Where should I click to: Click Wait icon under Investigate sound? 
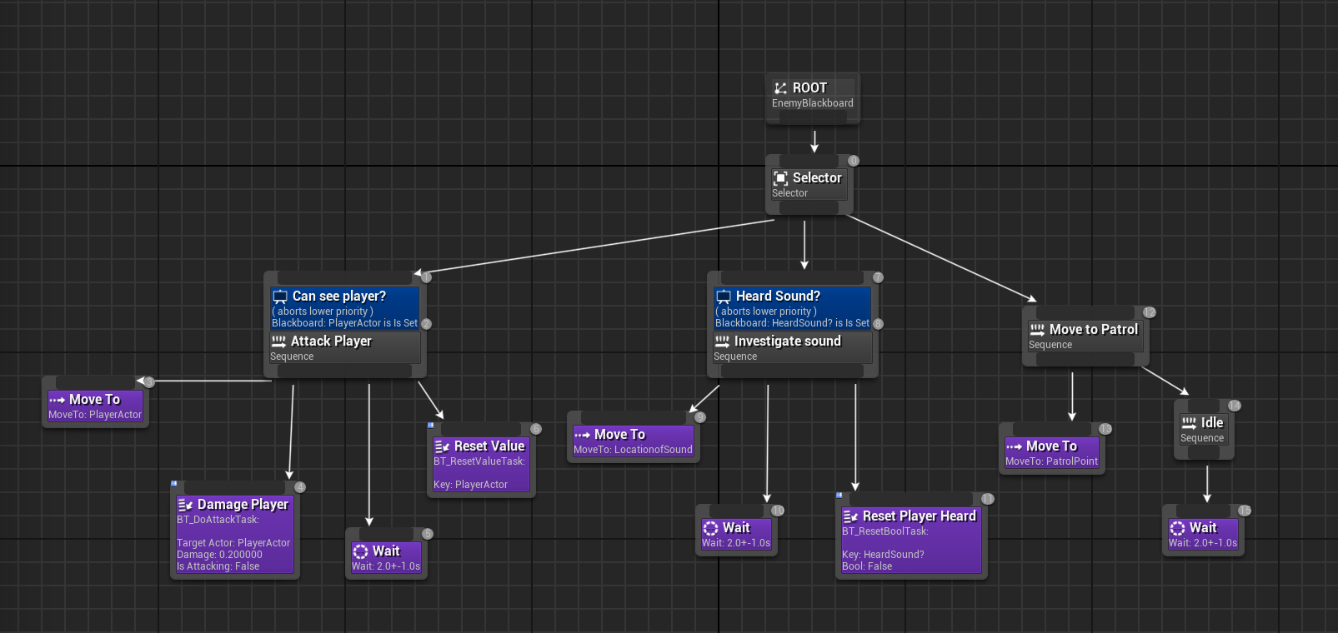click(x=710, y=528)
